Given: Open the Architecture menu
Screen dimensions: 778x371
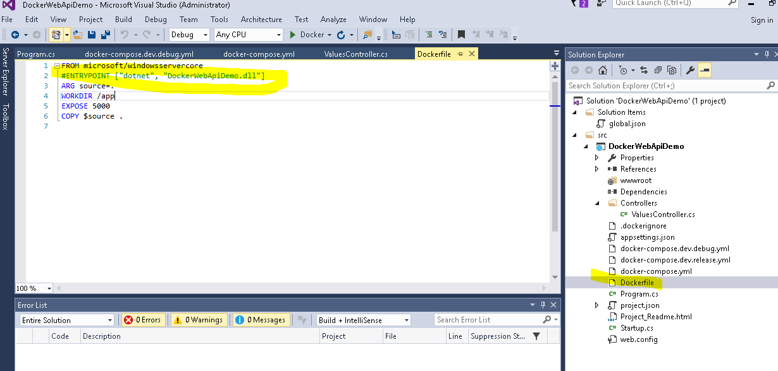Looking at the screenshot, I should click(261, 20).
